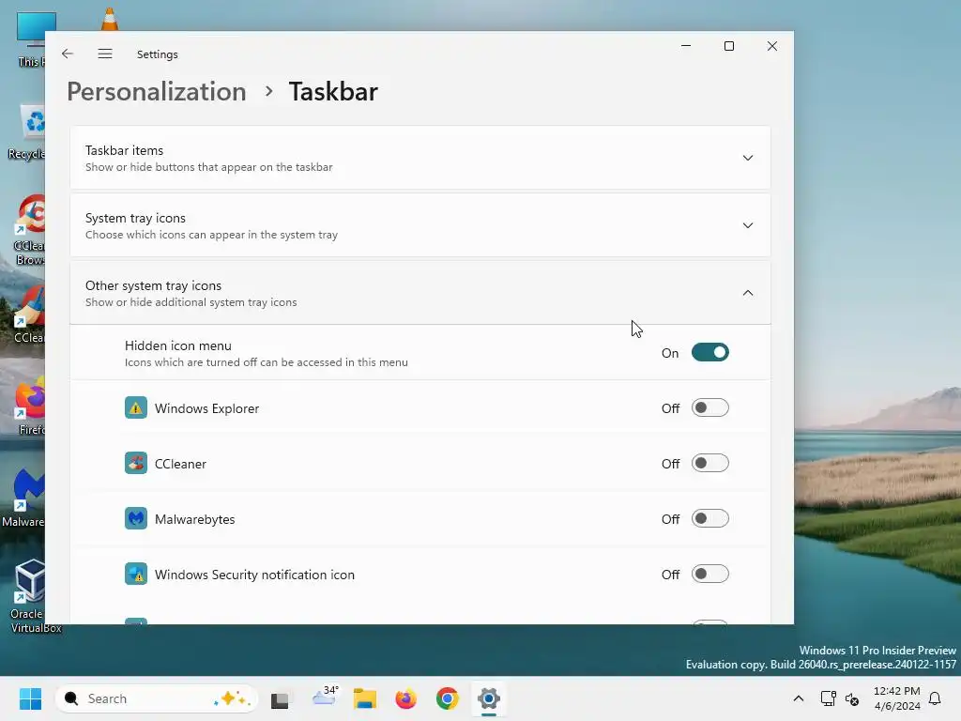Select the CCleaner desktop shortcut icon
The height and width of the screenshot is (721, 961).
pyautogui.click(x=31, y=315)
